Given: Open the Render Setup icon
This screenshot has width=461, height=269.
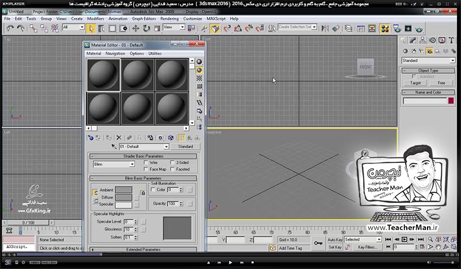Looking at the screenshot, I should coord(397,29).
